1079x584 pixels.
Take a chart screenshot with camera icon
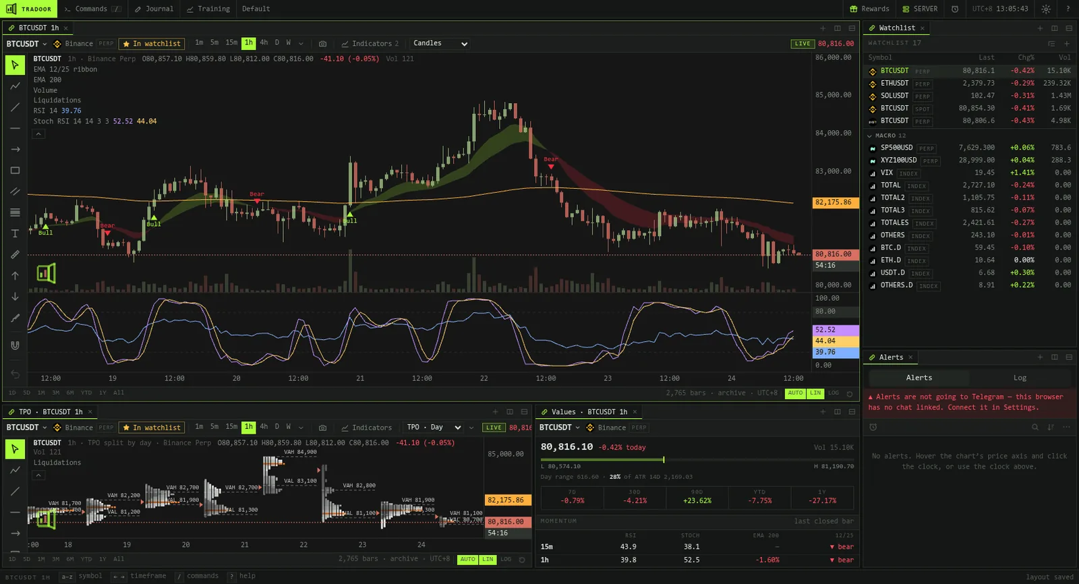point(322,44)
